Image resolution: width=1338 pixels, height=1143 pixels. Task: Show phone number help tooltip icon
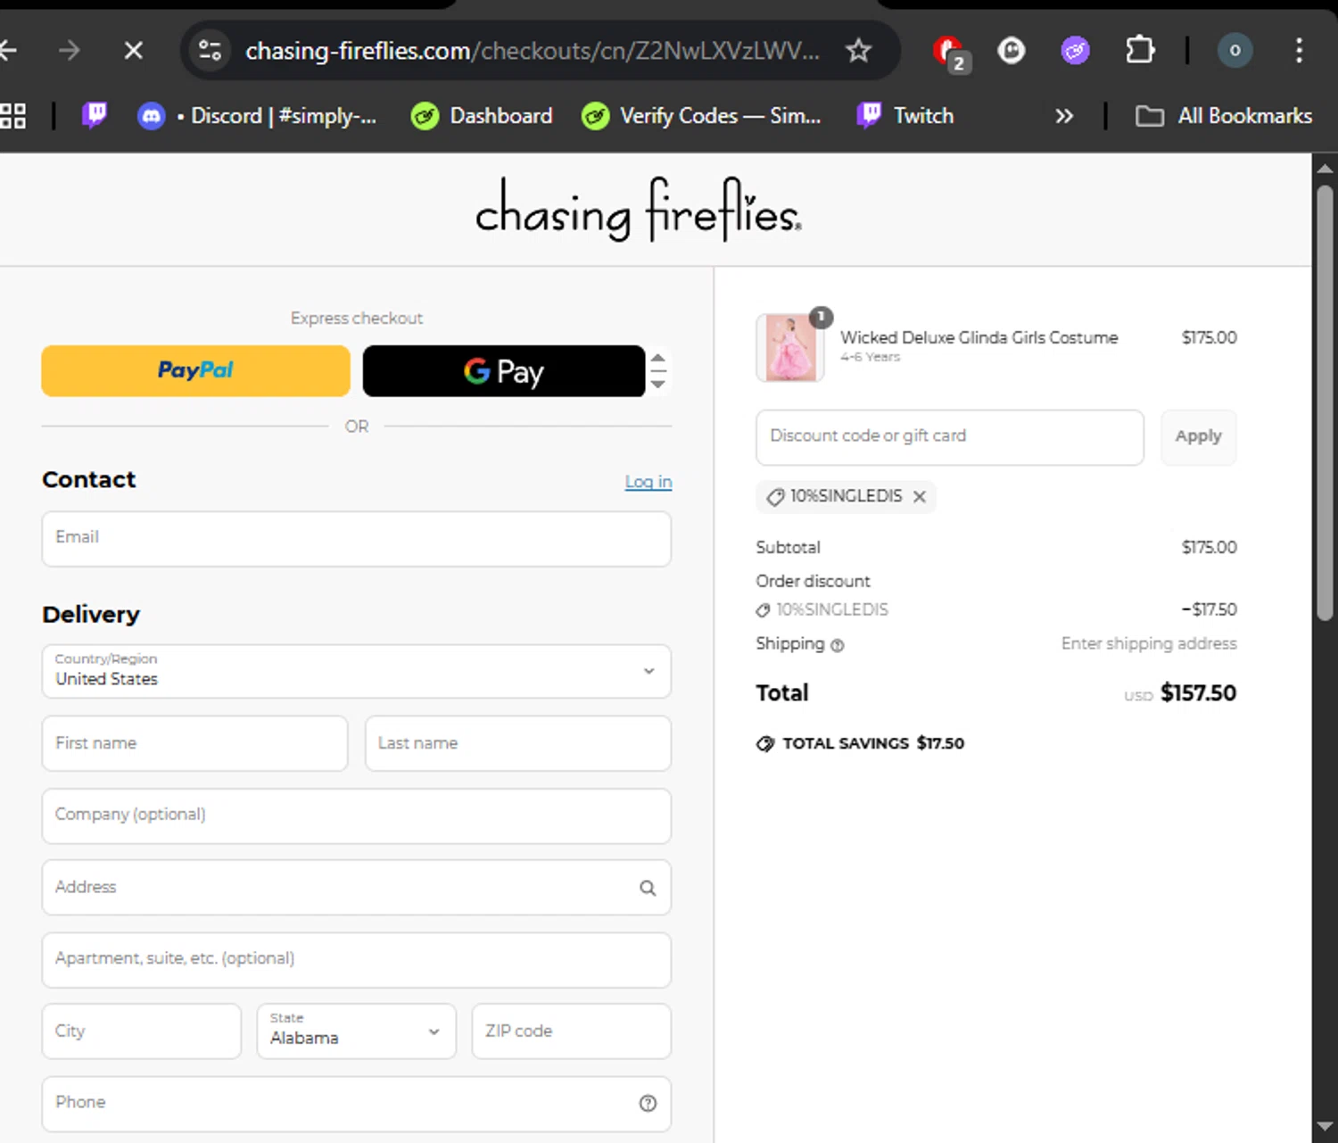point(648,1104)
